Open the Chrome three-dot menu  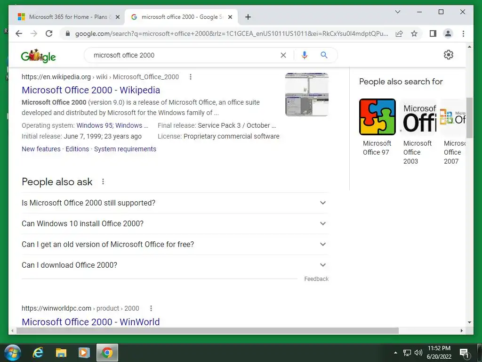tap(463, 33)
